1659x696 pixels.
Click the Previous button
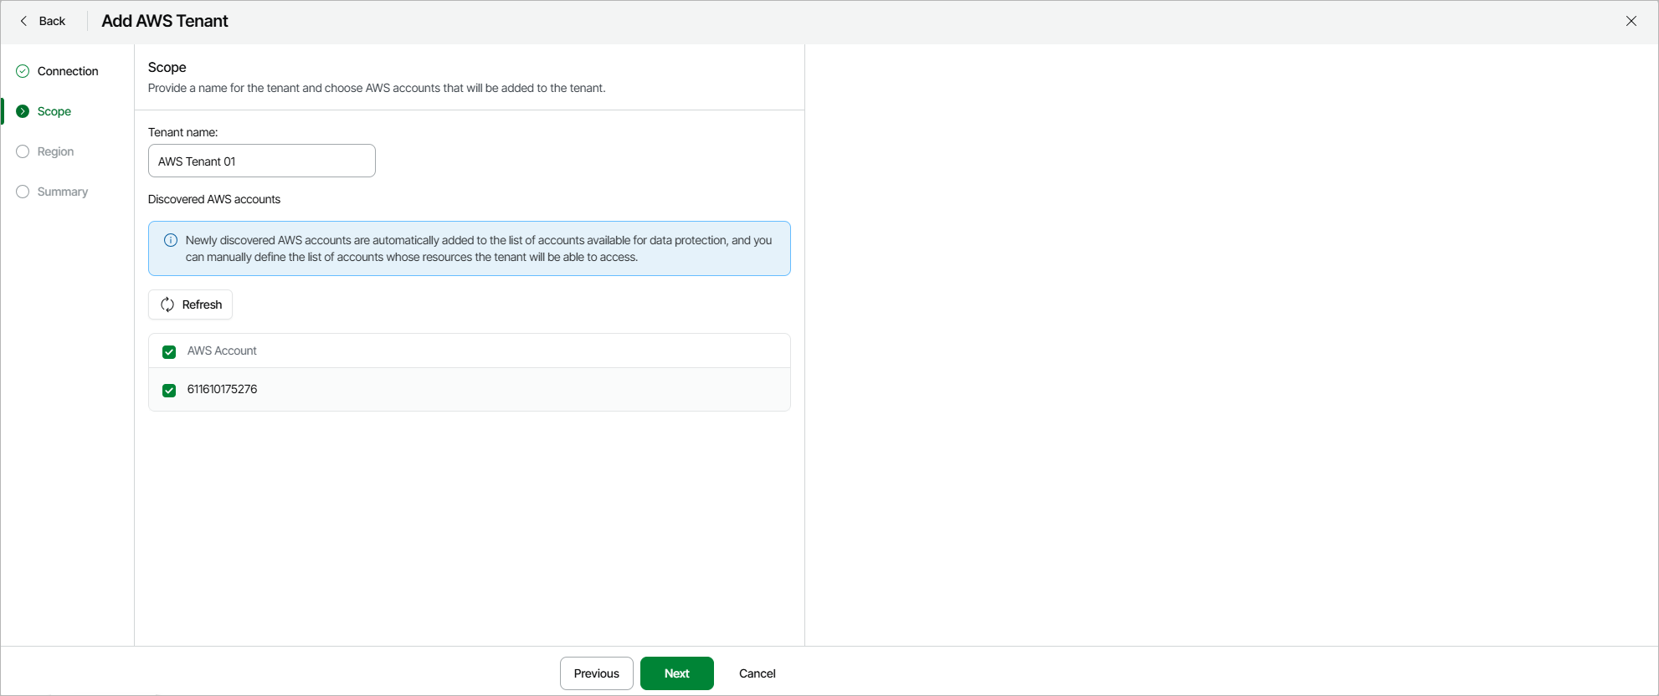click(597, 673)
